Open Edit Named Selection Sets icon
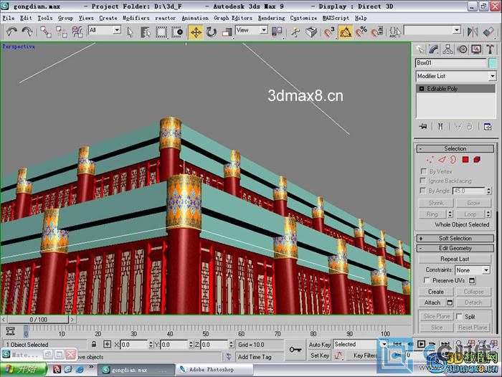Image resolution: width=502 pixels, height=377 pixels. pyautogui.click(x=394, y=32)
